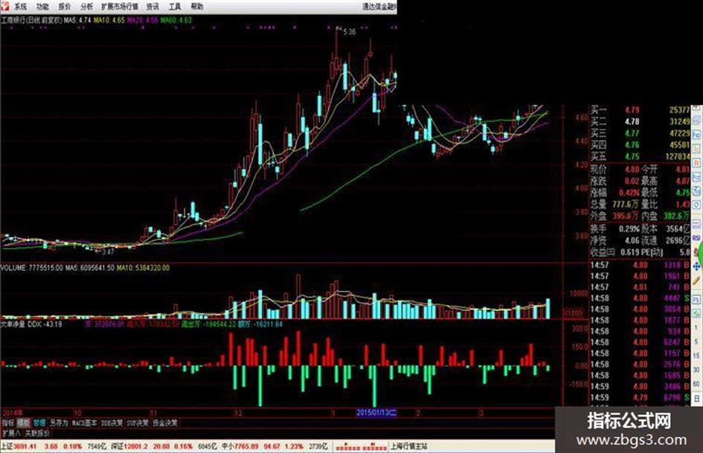Select the 模板 tab below the chart
Screen dimensions: 703x453
point(23,423)
